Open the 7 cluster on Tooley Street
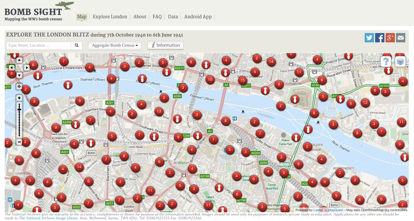The image size is (414, 221). (260, 134)
